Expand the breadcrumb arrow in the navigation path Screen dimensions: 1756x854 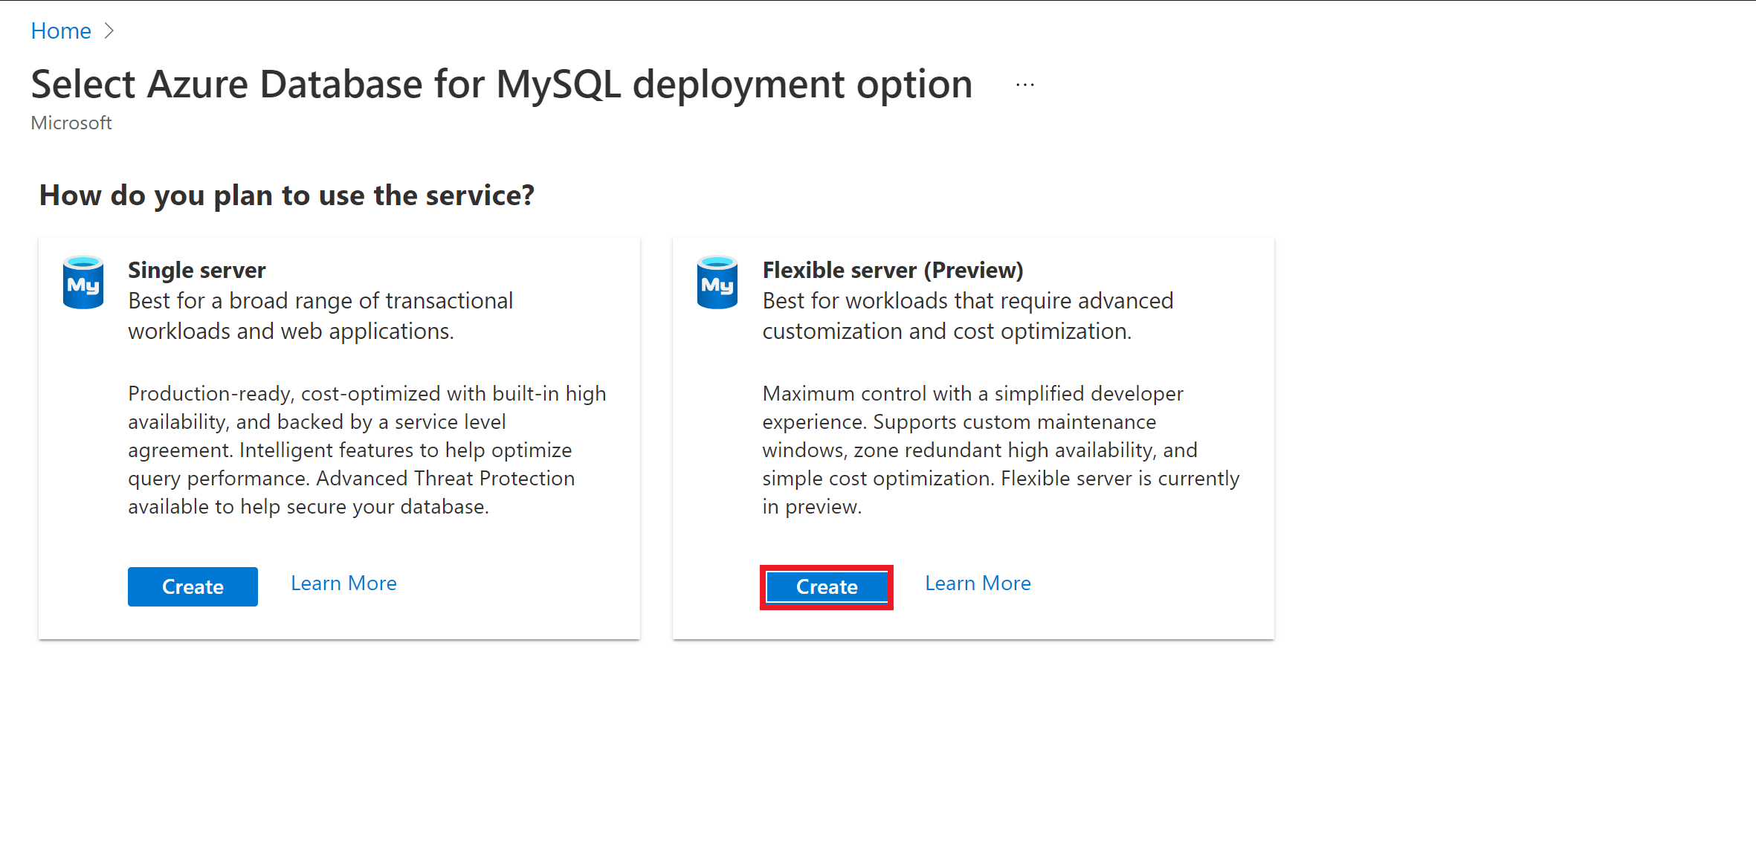(x=109, y=30)
